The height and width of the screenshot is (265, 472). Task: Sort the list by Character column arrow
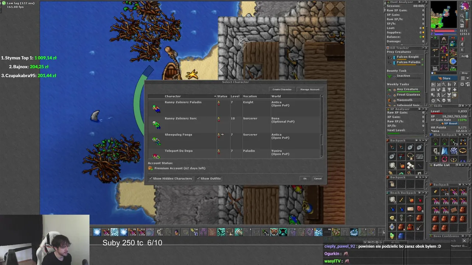(215, 96)
